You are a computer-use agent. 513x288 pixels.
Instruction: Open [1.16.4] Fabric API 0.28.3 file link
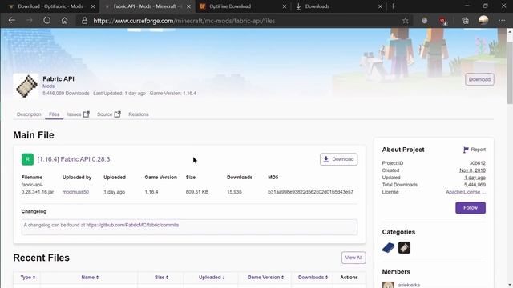[74, 159]
